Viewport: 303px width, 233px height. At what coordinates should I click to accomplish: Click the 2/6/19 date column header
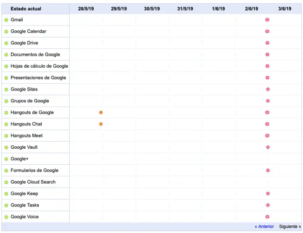tap(251, 9)
